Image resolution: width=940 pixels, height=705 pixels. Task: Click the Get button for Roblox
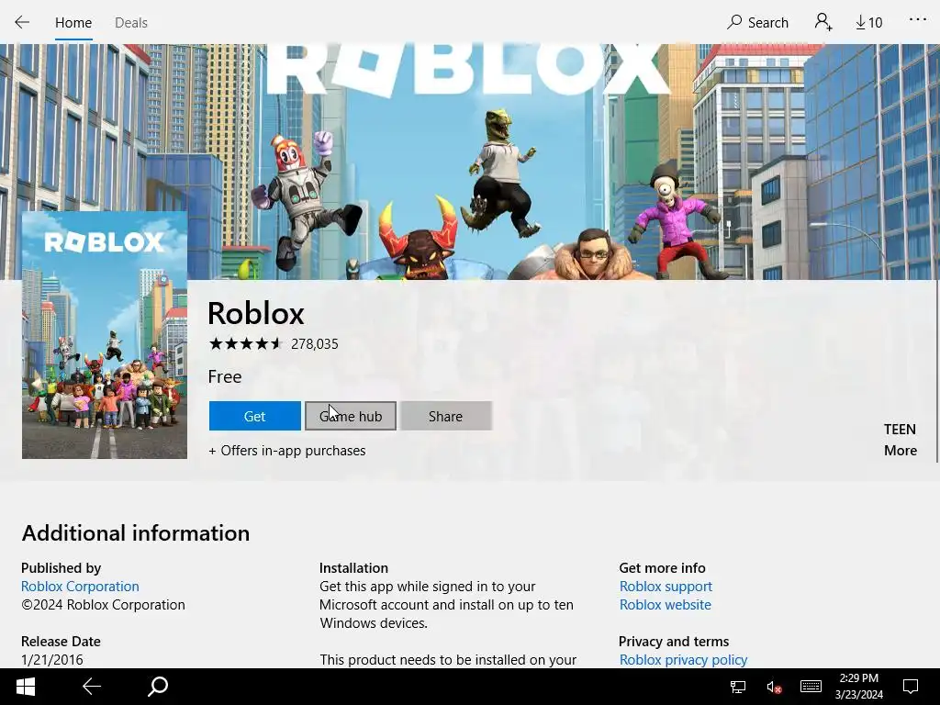point(255,416)
